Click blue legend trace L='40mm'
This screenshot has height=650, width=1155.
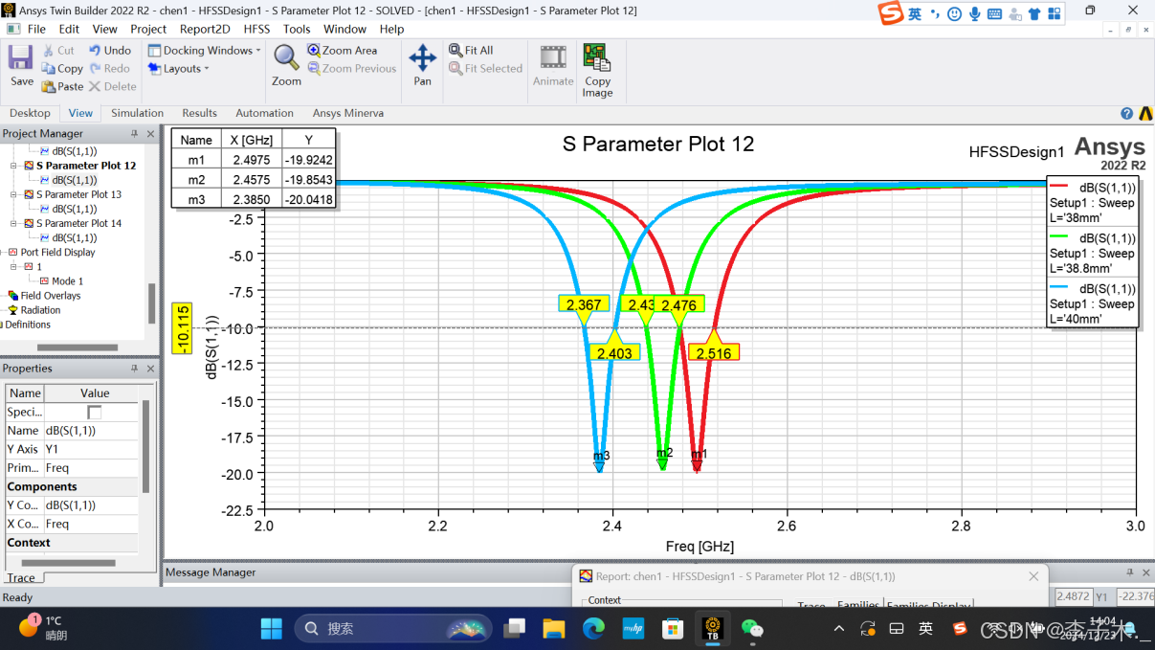click(x=1092, y=303)
